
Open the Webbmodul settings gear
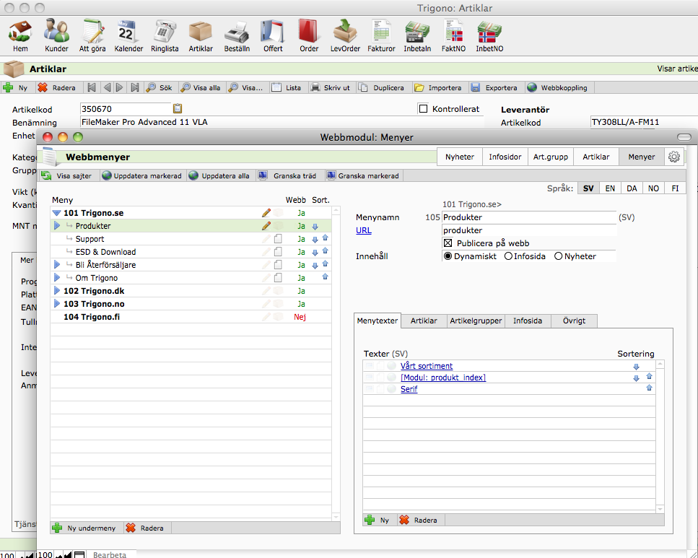(x=674, y=157)
